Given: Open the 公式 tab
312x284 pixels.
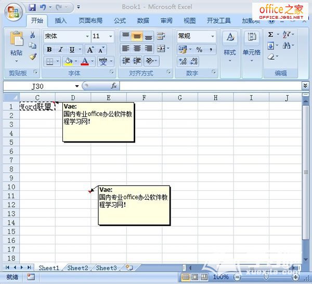Looking at the screenshot, I should tap(120, 21).
